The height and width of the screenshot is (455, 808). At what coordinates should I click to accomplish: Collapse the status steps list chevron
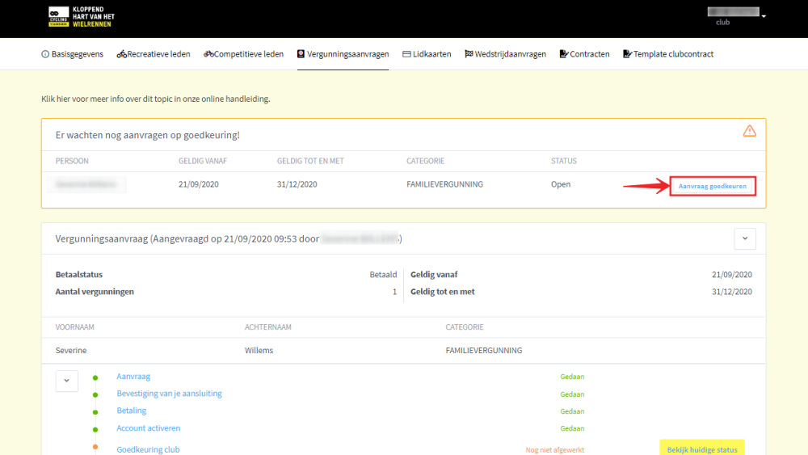tap(67, 381)
